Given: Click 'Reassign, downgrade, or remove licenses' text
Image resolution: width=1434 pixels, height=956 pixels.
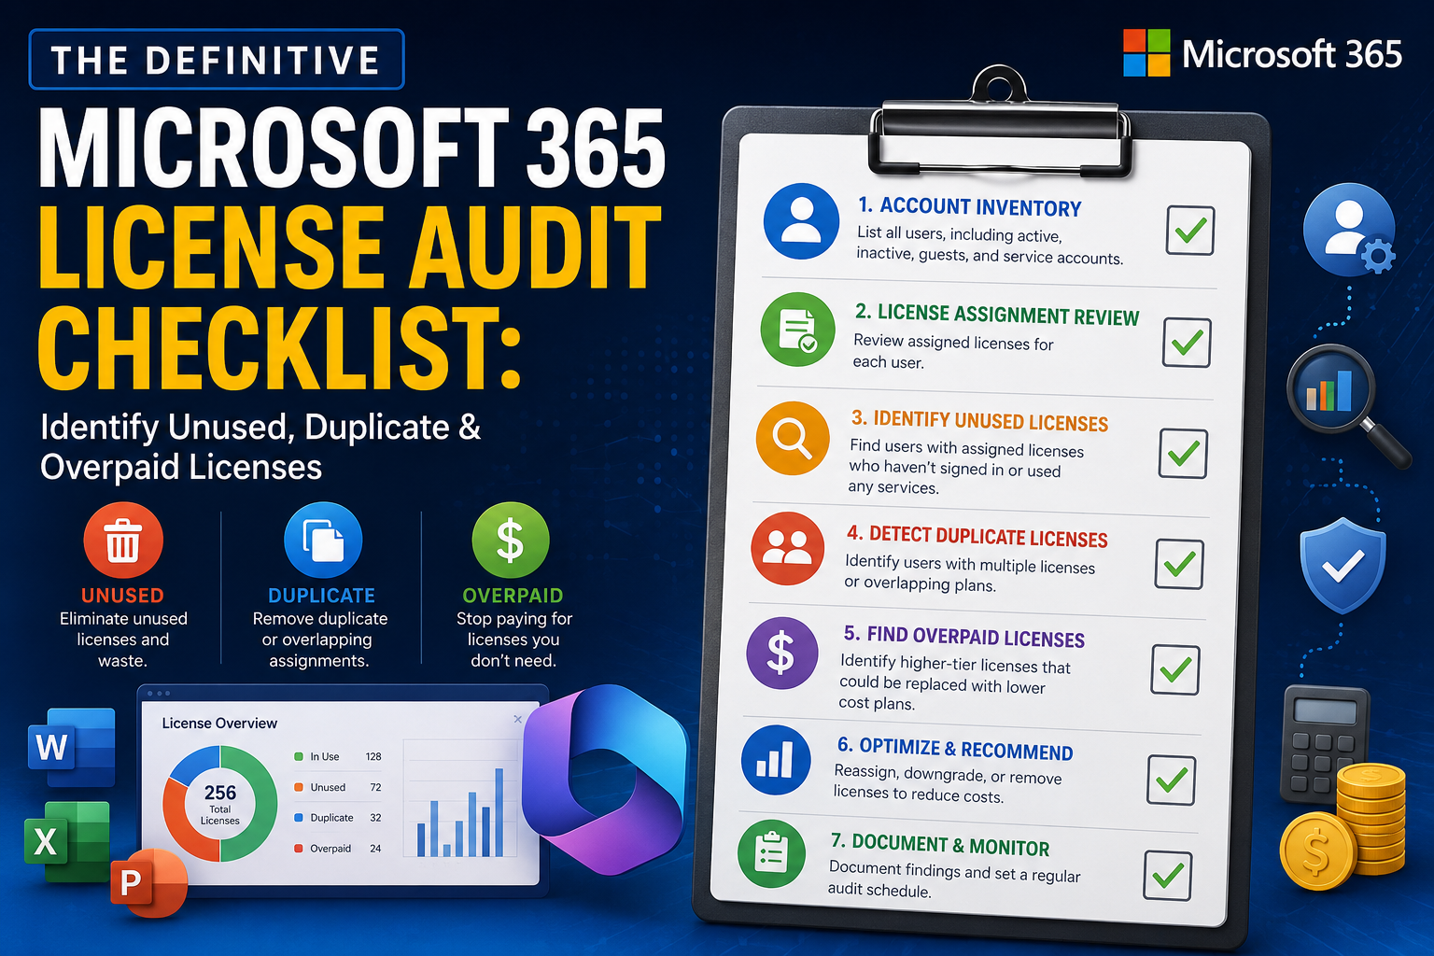Looking at the screenshot, I should click(947, 786).
